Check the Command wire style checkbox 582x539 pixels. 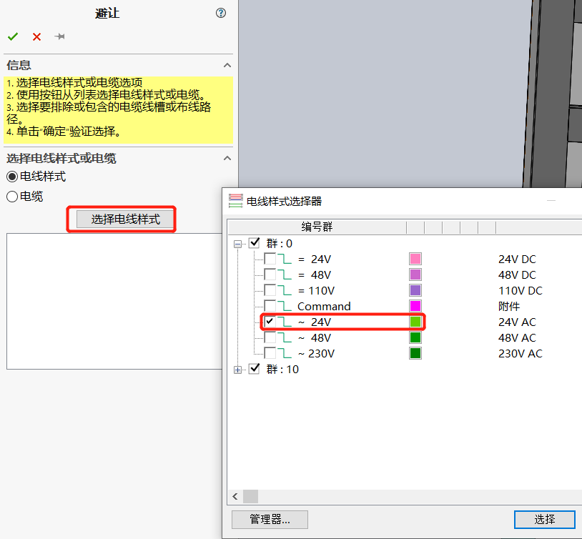(x=270, y=306)
